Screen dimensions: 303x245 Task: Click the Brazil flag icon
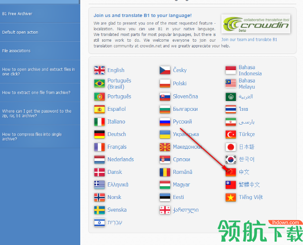coord(99,83)
